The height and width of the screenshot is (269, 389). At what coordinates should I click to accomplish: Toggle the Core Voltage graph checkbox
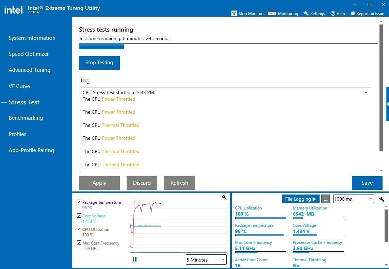pos(79,216)
